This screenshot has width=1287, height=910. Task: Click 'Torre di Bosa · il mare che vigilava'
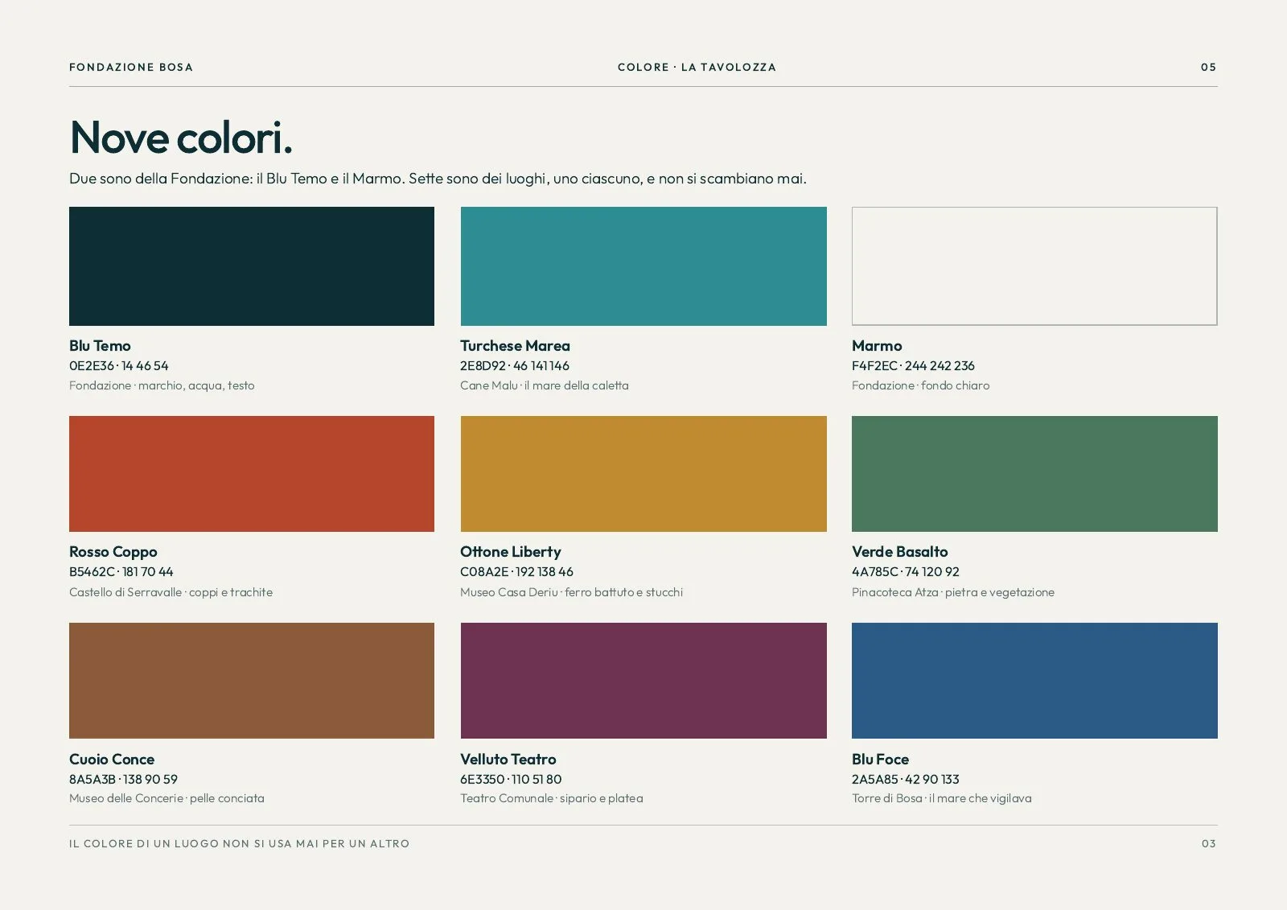942,799
